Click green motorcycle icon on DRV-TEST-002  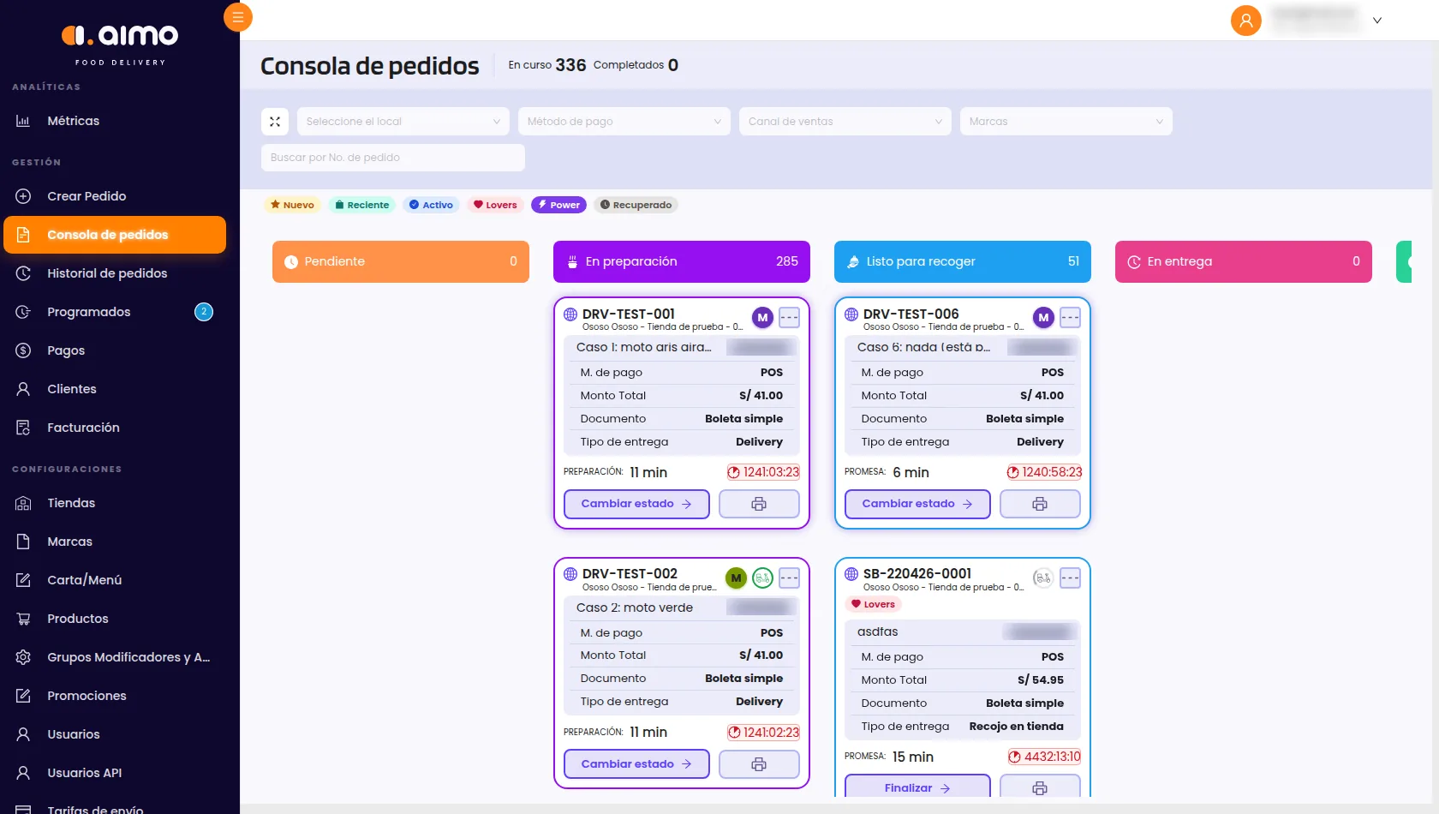pos(762,578)
